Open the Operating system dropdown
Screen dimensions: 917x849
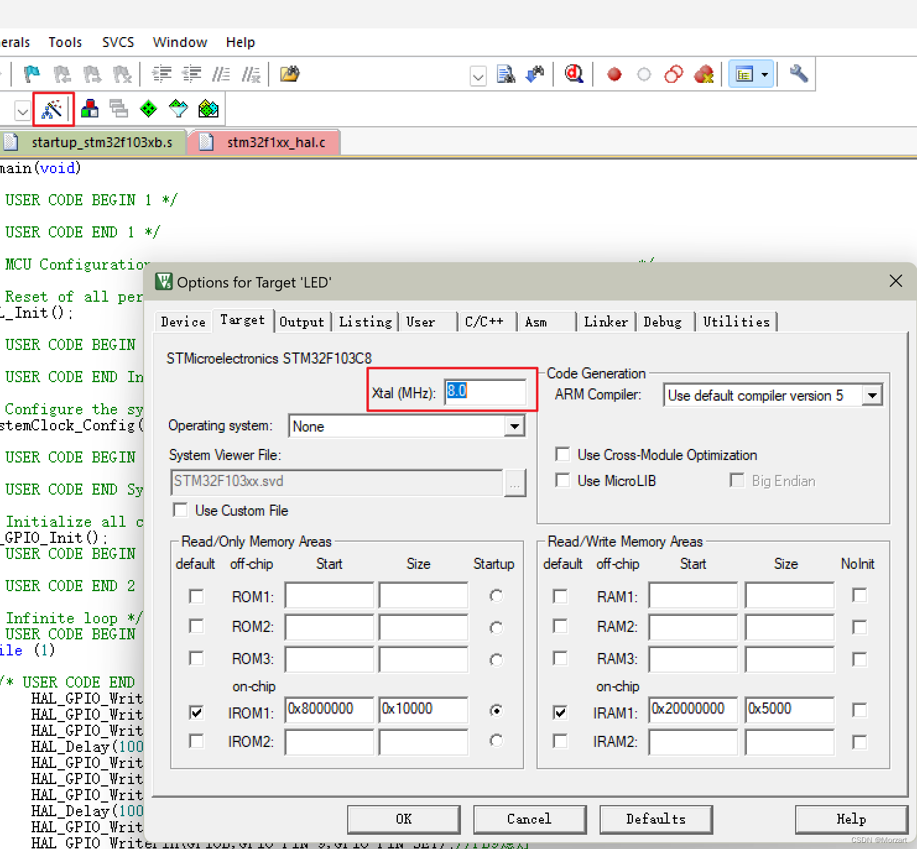(x=515, y=426)
